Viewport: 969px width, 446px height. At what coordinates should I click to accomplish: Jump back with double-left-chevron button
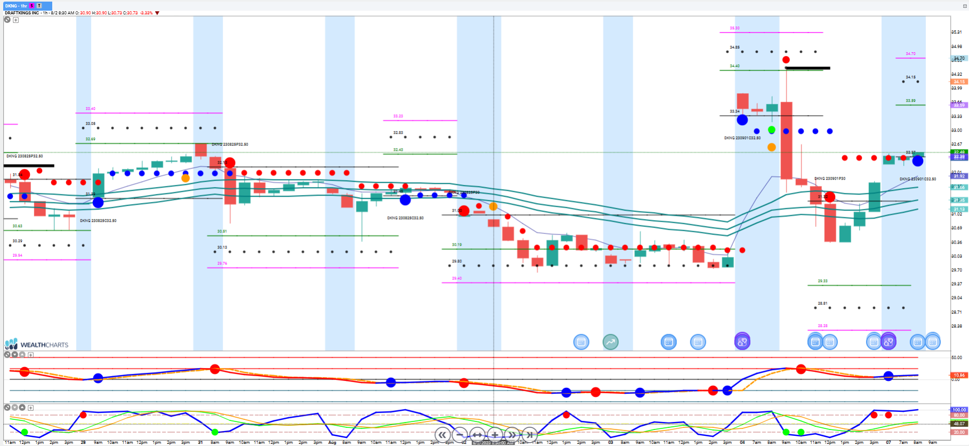tap(442, 435)
